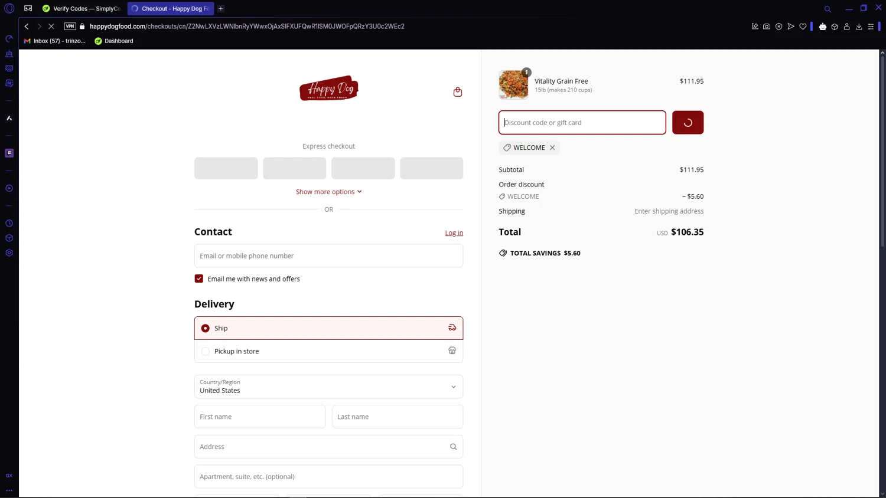The width and height of the screenshot is (886, 498).
Task: Open GX Control speedometer icon in sidebar
Action: click(x=9, y=39)
